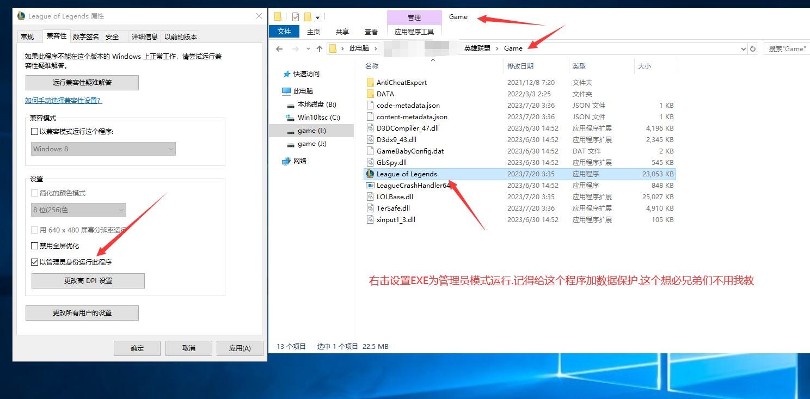
Task: Click the GameBabyConfig.dat file icon
Action: click(370, 151)
